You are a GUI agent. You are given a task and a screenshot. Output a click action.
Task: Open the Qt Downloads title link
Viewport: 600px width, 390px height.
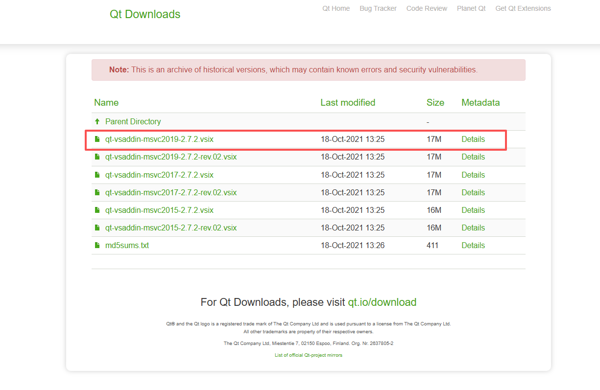145,14
